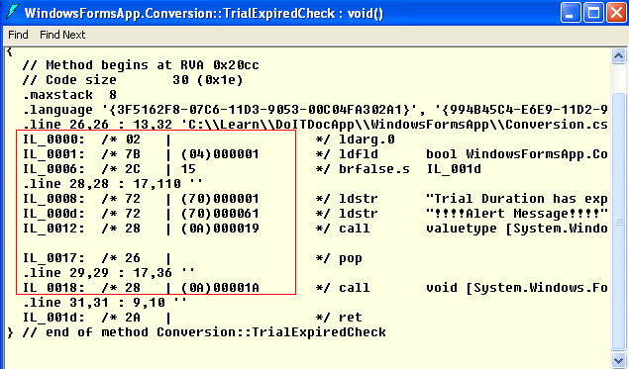
Task: Click 'void [System.Windows.Fo' operand text
Action: click(517, 288)
